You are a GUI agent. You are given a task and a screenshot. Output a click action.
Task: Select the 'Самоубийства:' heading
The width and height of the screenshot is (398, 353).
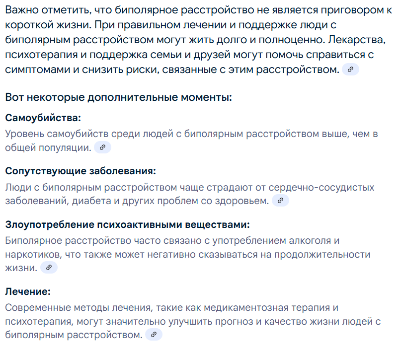[x=43, y=118]
